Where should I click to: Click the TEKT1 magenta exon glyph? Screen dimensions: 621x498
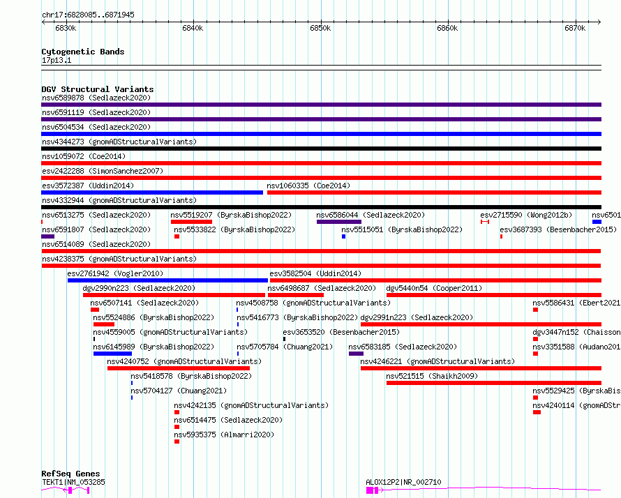70,490
